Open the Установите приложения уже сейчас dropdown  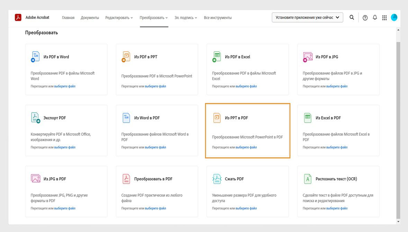(307, 17)
